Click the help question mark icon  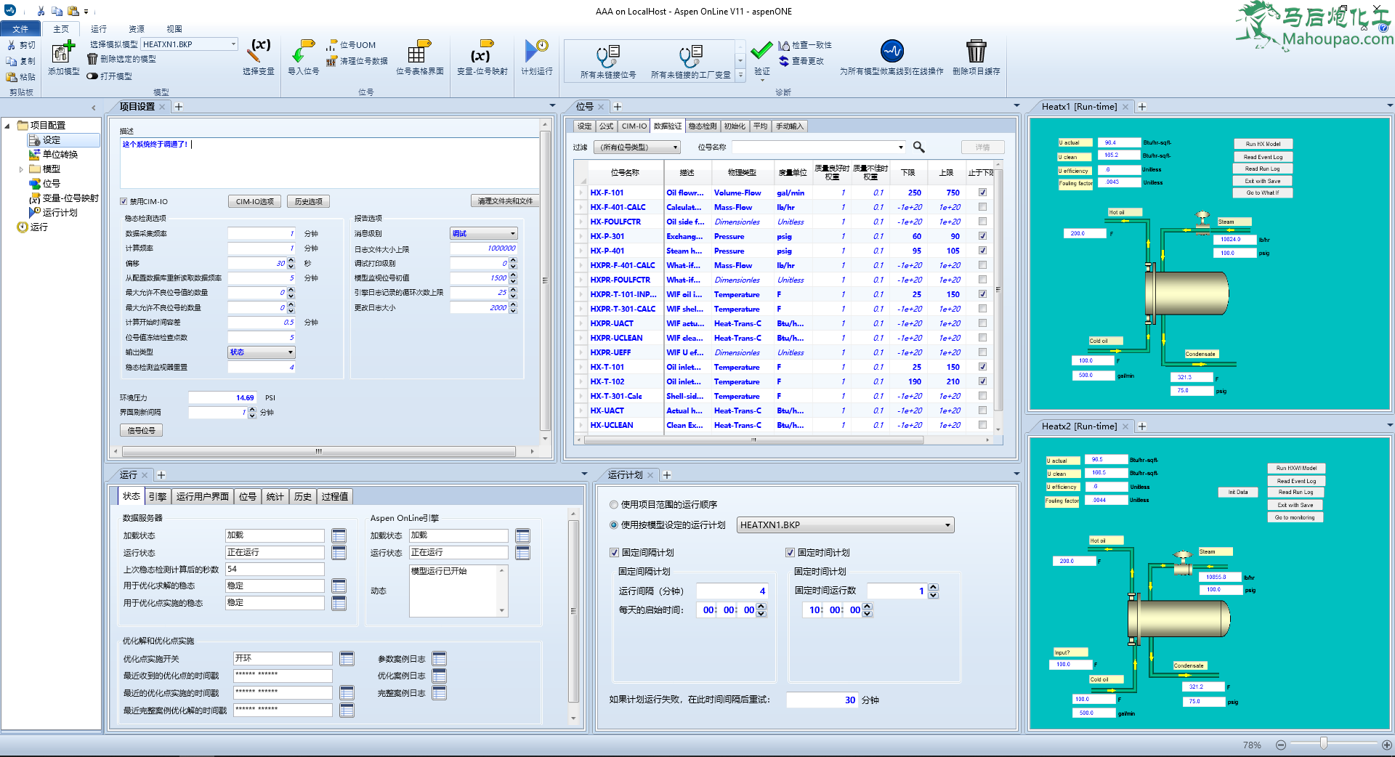(1383, 28)
